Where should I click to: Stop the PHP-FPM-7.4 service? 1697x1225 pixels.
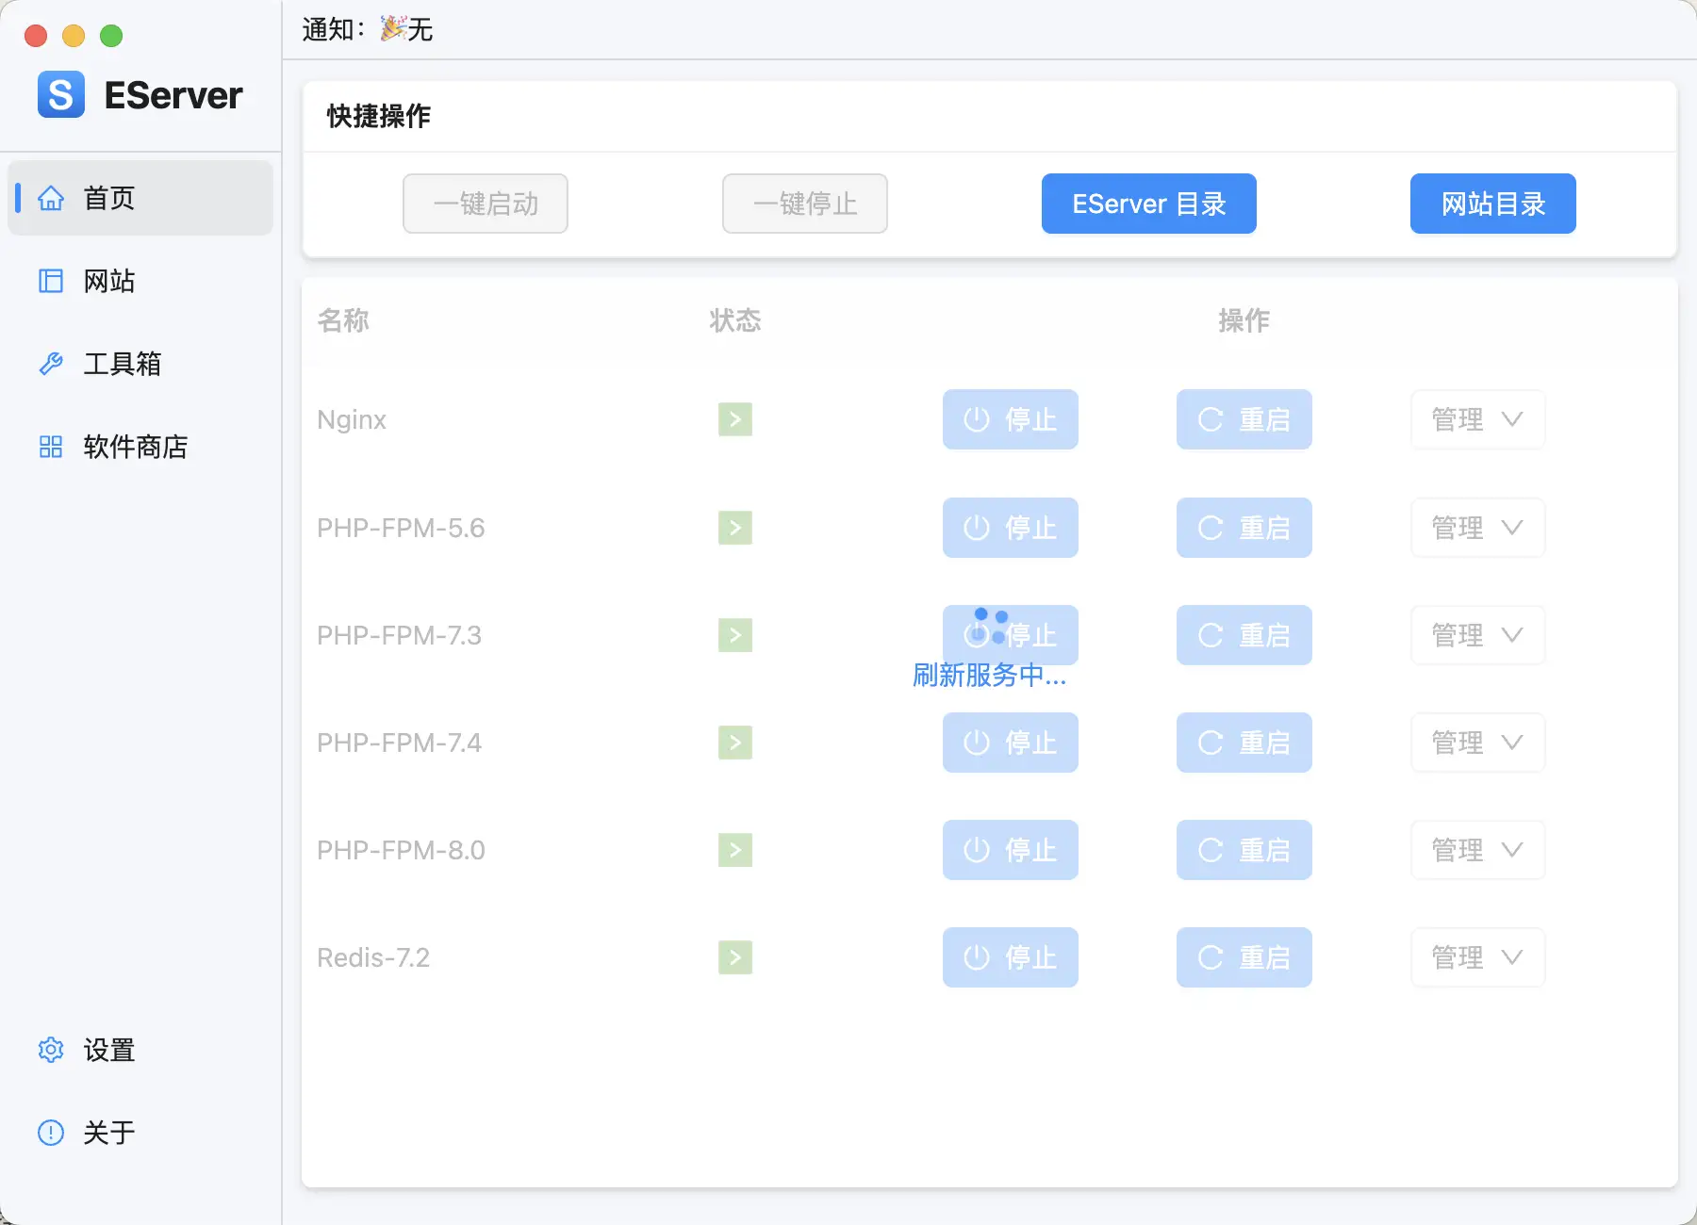coord(1011,743)
